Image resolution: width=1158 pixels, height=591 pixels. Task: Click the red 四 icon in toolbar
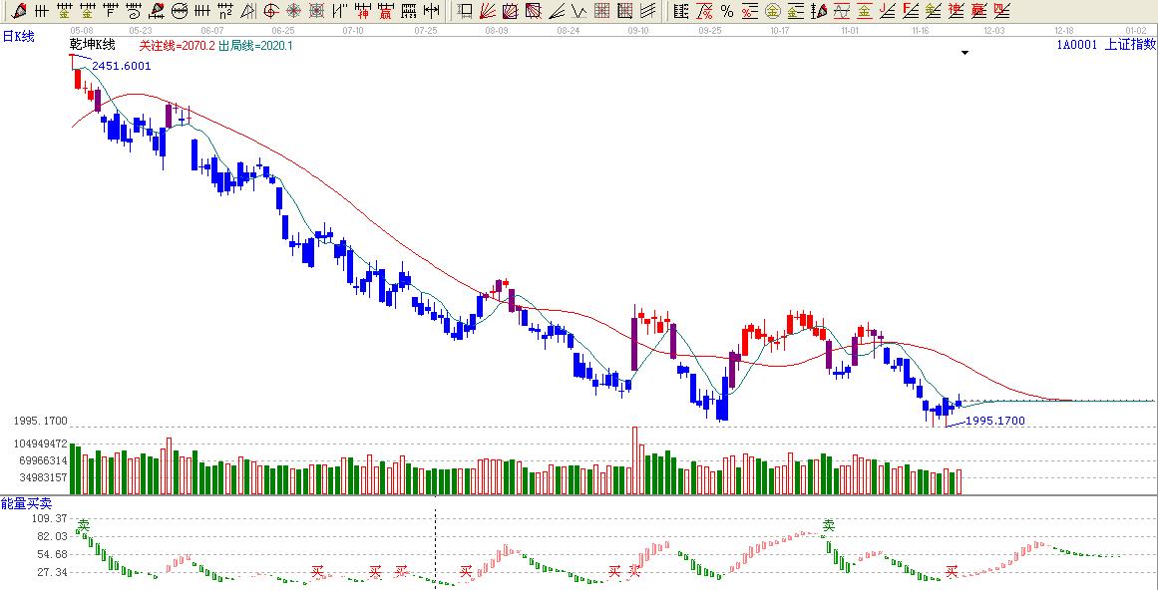pos(1001,11)
